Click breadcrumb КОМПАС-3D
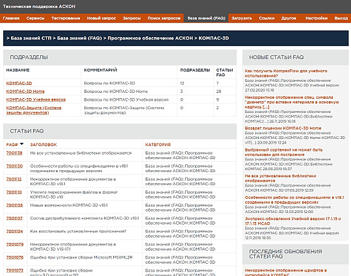Screen dimensions: 351x276 click(x=214, y=38)
